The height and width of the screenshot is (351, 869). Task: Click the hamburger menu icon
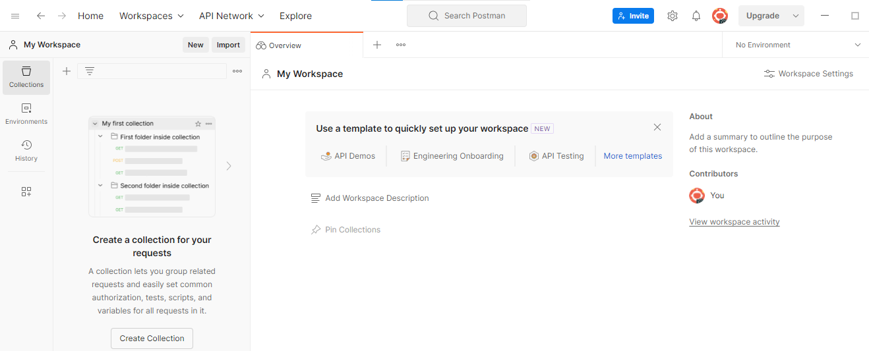click(15, 16)
